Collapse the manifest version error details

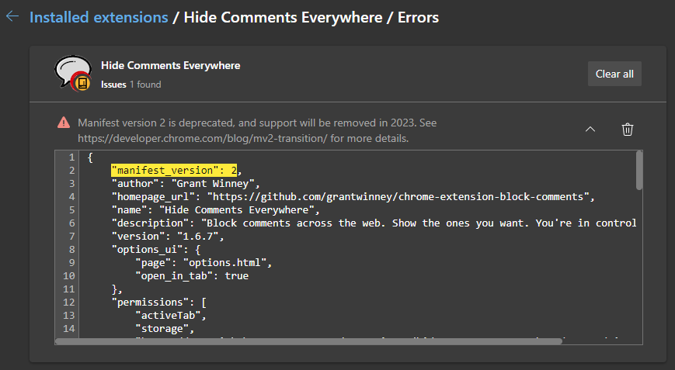click(590, 130)
